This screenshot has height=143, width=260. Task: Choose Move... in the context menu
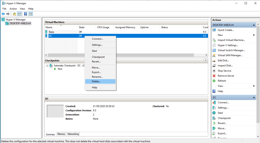coord(100,68)
